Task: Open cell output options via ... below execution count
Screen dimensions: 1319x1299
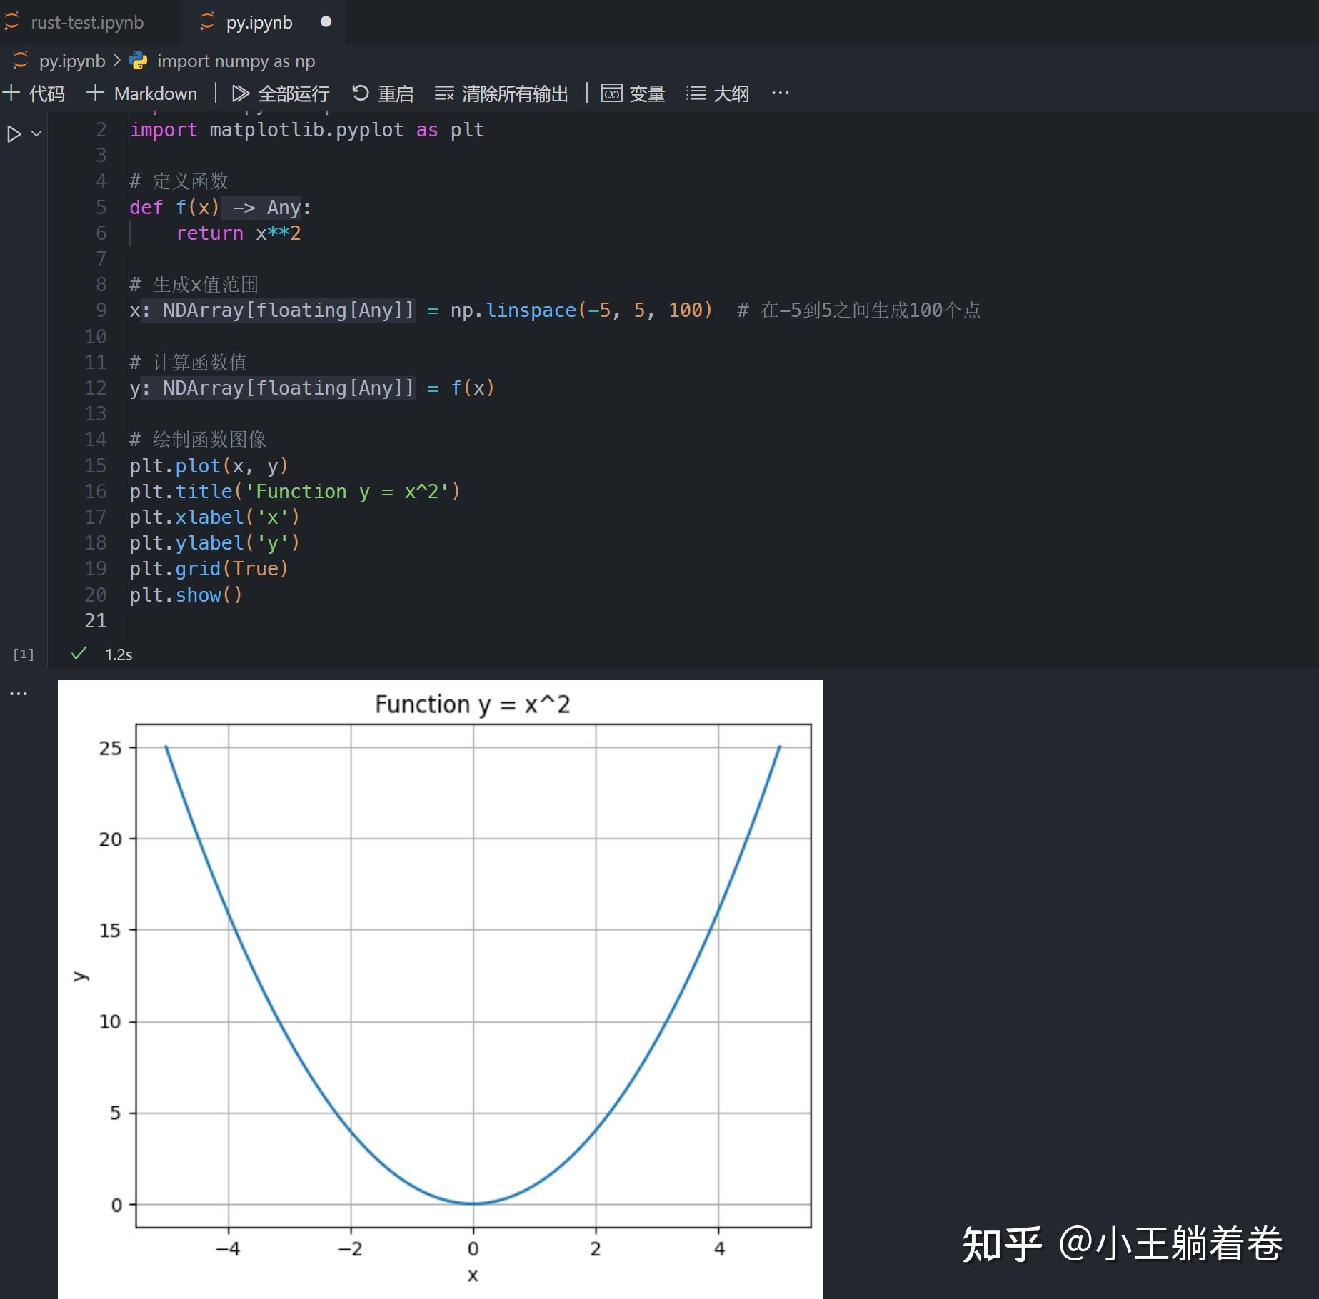Action: (18, 692)
